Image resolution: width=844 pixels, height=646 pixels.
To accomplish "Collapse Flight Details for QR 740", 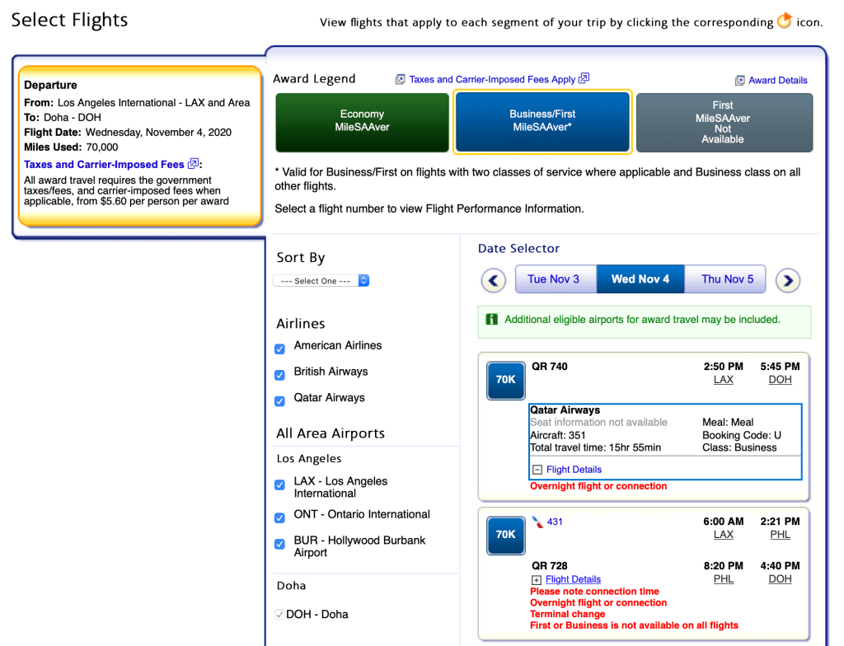I will pos(537,470).
